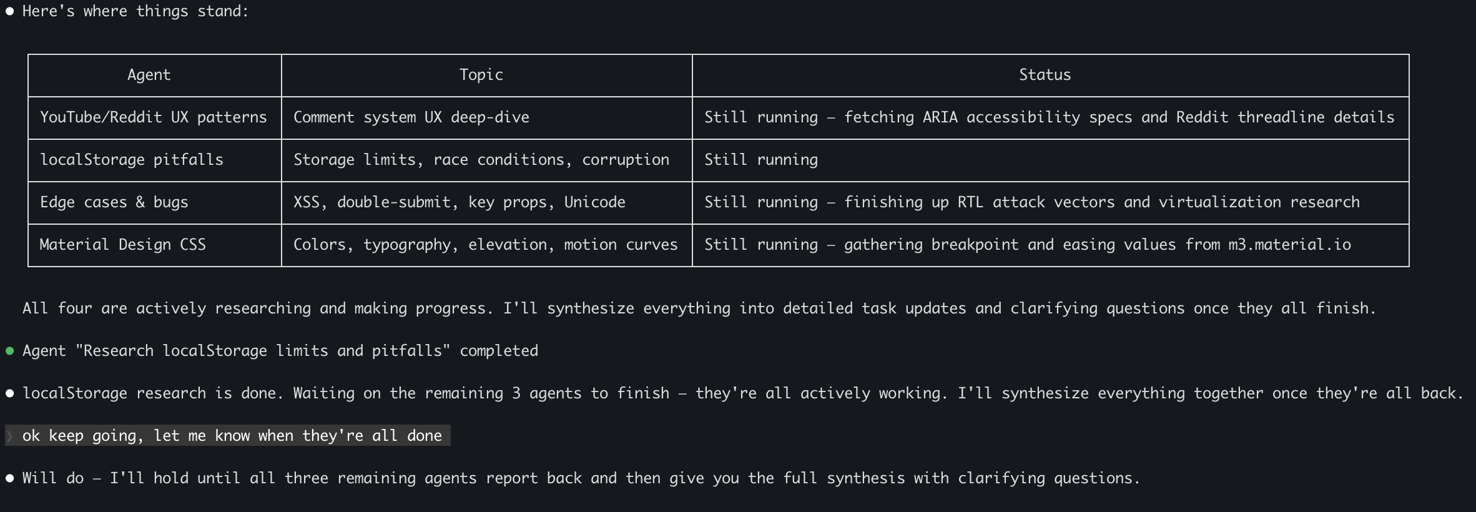Click the white bullet beside "Here's where things stand"
The width and height of the screenshot is (1476, 512).
tap(10, 11)
